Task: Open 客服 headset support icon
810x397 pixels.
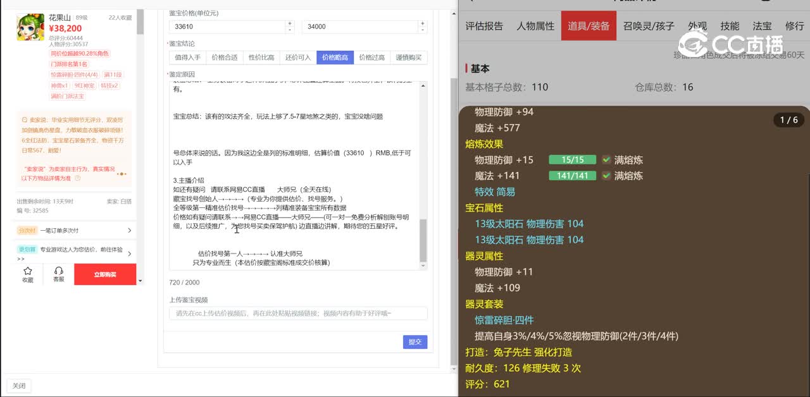Action: tap(58, 271)
